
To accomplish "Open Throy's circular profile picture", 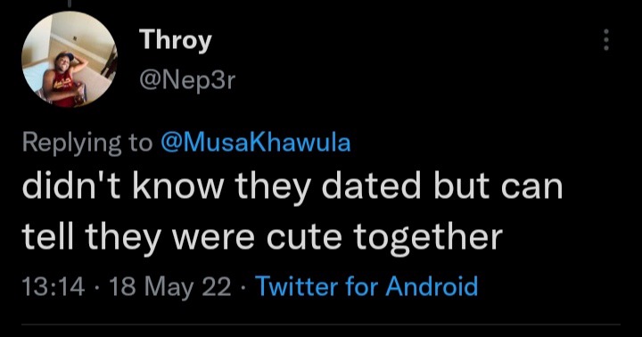I will [x=70, y=60].
